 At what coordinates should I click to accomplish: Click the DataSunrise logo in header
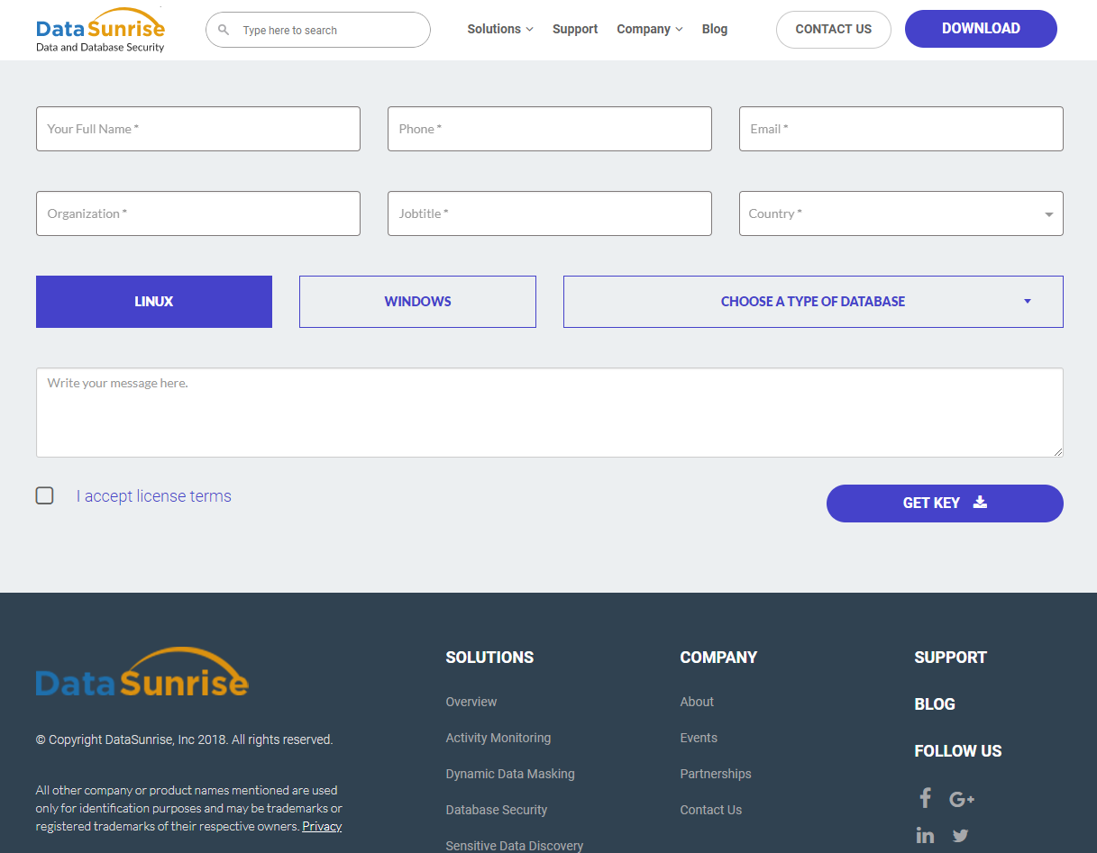point(100,30)
